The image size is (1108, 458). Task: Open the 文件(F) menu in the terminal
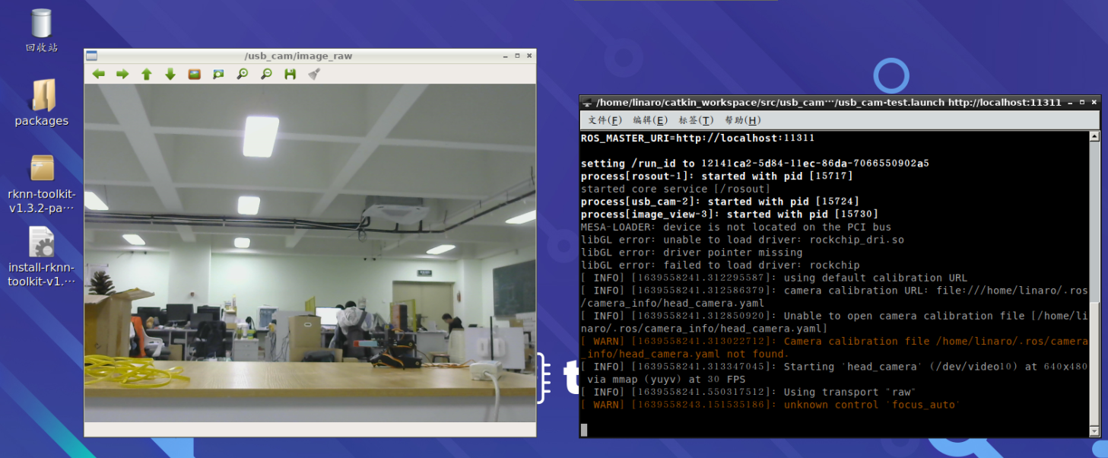tap(605, 120)
